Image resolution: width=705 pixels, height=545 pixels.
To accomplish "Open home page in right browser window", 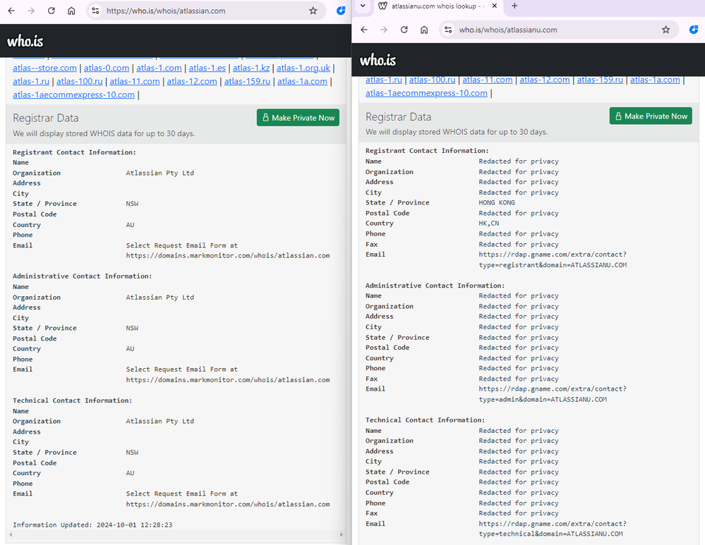I will pos(424,30).
